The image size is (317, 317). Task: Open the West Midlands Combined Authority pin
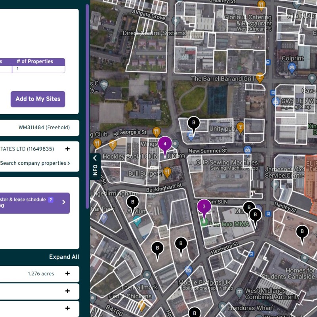click(x=239, y=292)
